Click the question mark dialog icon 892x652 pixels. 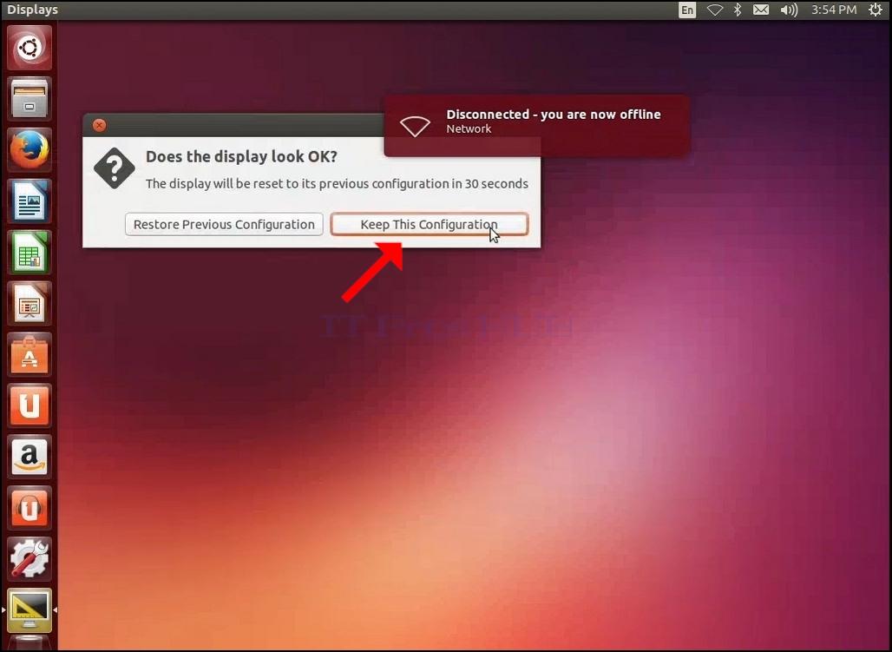coord(115,168)
